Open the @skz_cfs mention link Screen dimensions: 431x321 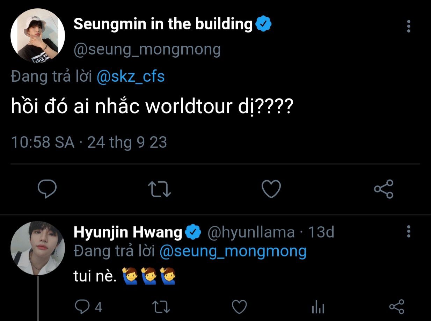130,76
